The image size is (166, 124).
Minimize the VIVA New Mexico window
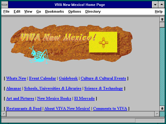click(x=155, y=5)
